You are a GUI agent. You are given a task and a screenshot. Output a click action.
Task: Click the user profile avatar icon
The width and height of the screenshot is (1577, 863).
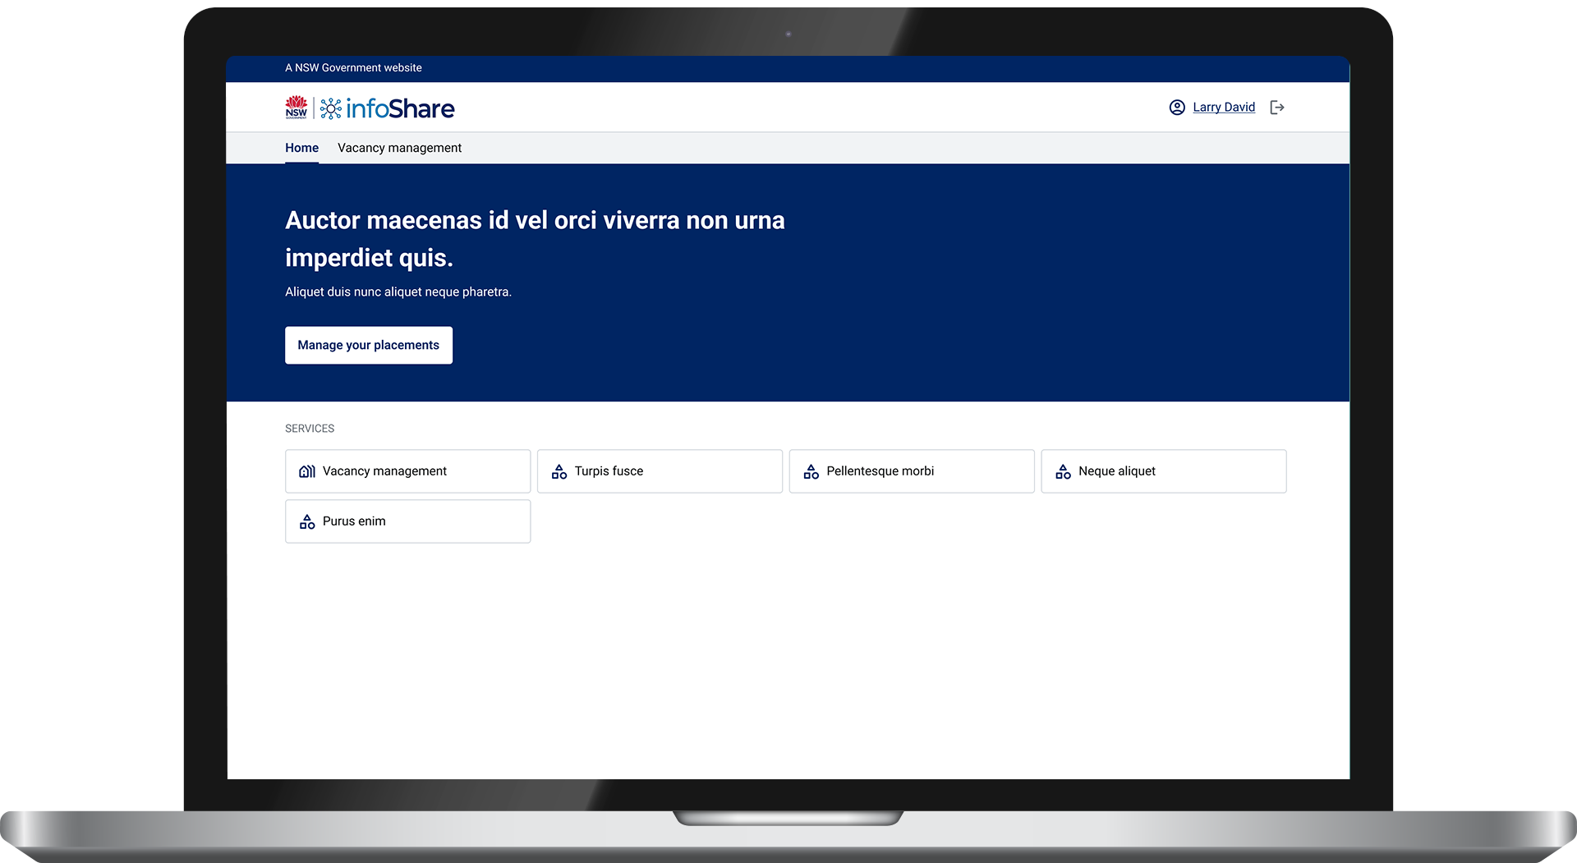click(1177, 108)
